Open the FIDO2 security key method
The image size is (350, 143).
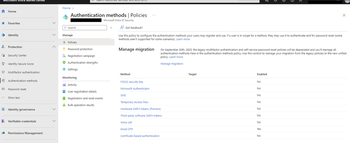coord(132,82)
